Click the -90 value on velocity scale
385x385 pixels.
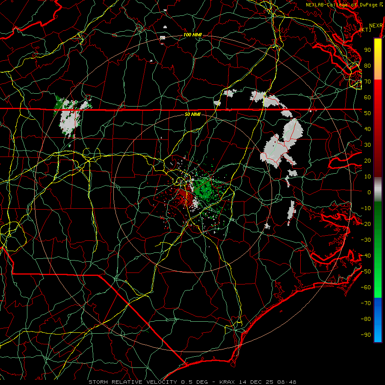tap(366, 335)
